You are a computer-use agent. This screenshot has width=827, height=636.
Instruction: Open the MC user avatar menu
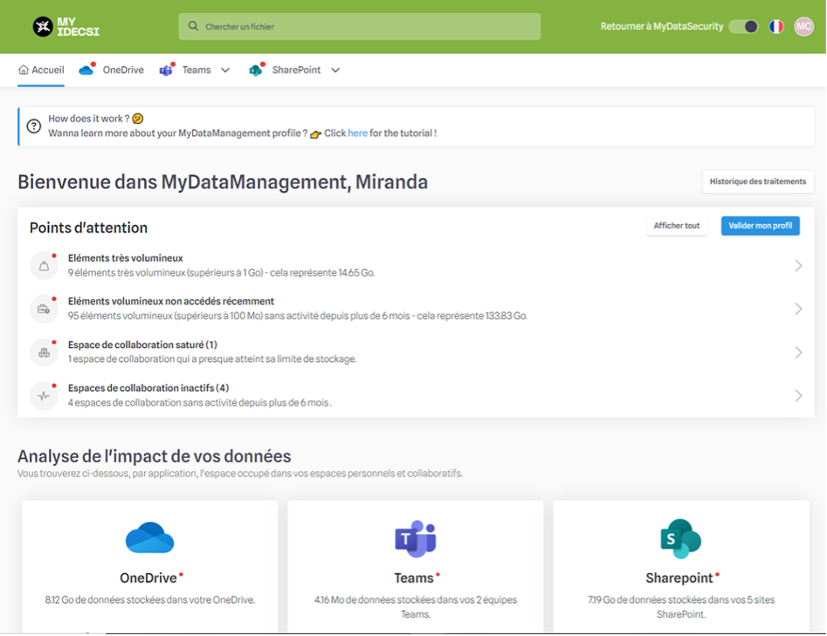tap(803, 26)
